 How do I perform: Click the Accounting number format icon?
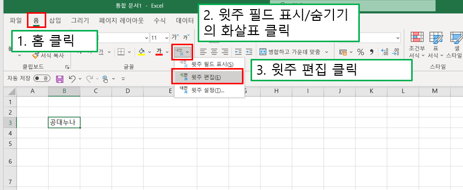click(x=343, y=52)
